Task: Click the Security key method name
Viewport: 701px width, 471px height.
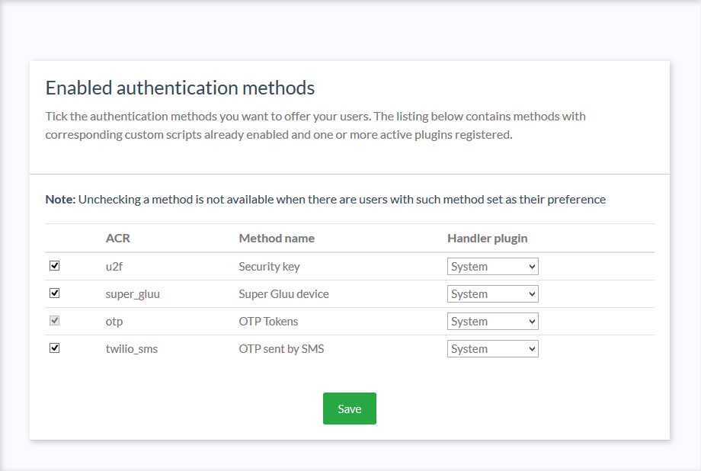Action: point(269,266)
